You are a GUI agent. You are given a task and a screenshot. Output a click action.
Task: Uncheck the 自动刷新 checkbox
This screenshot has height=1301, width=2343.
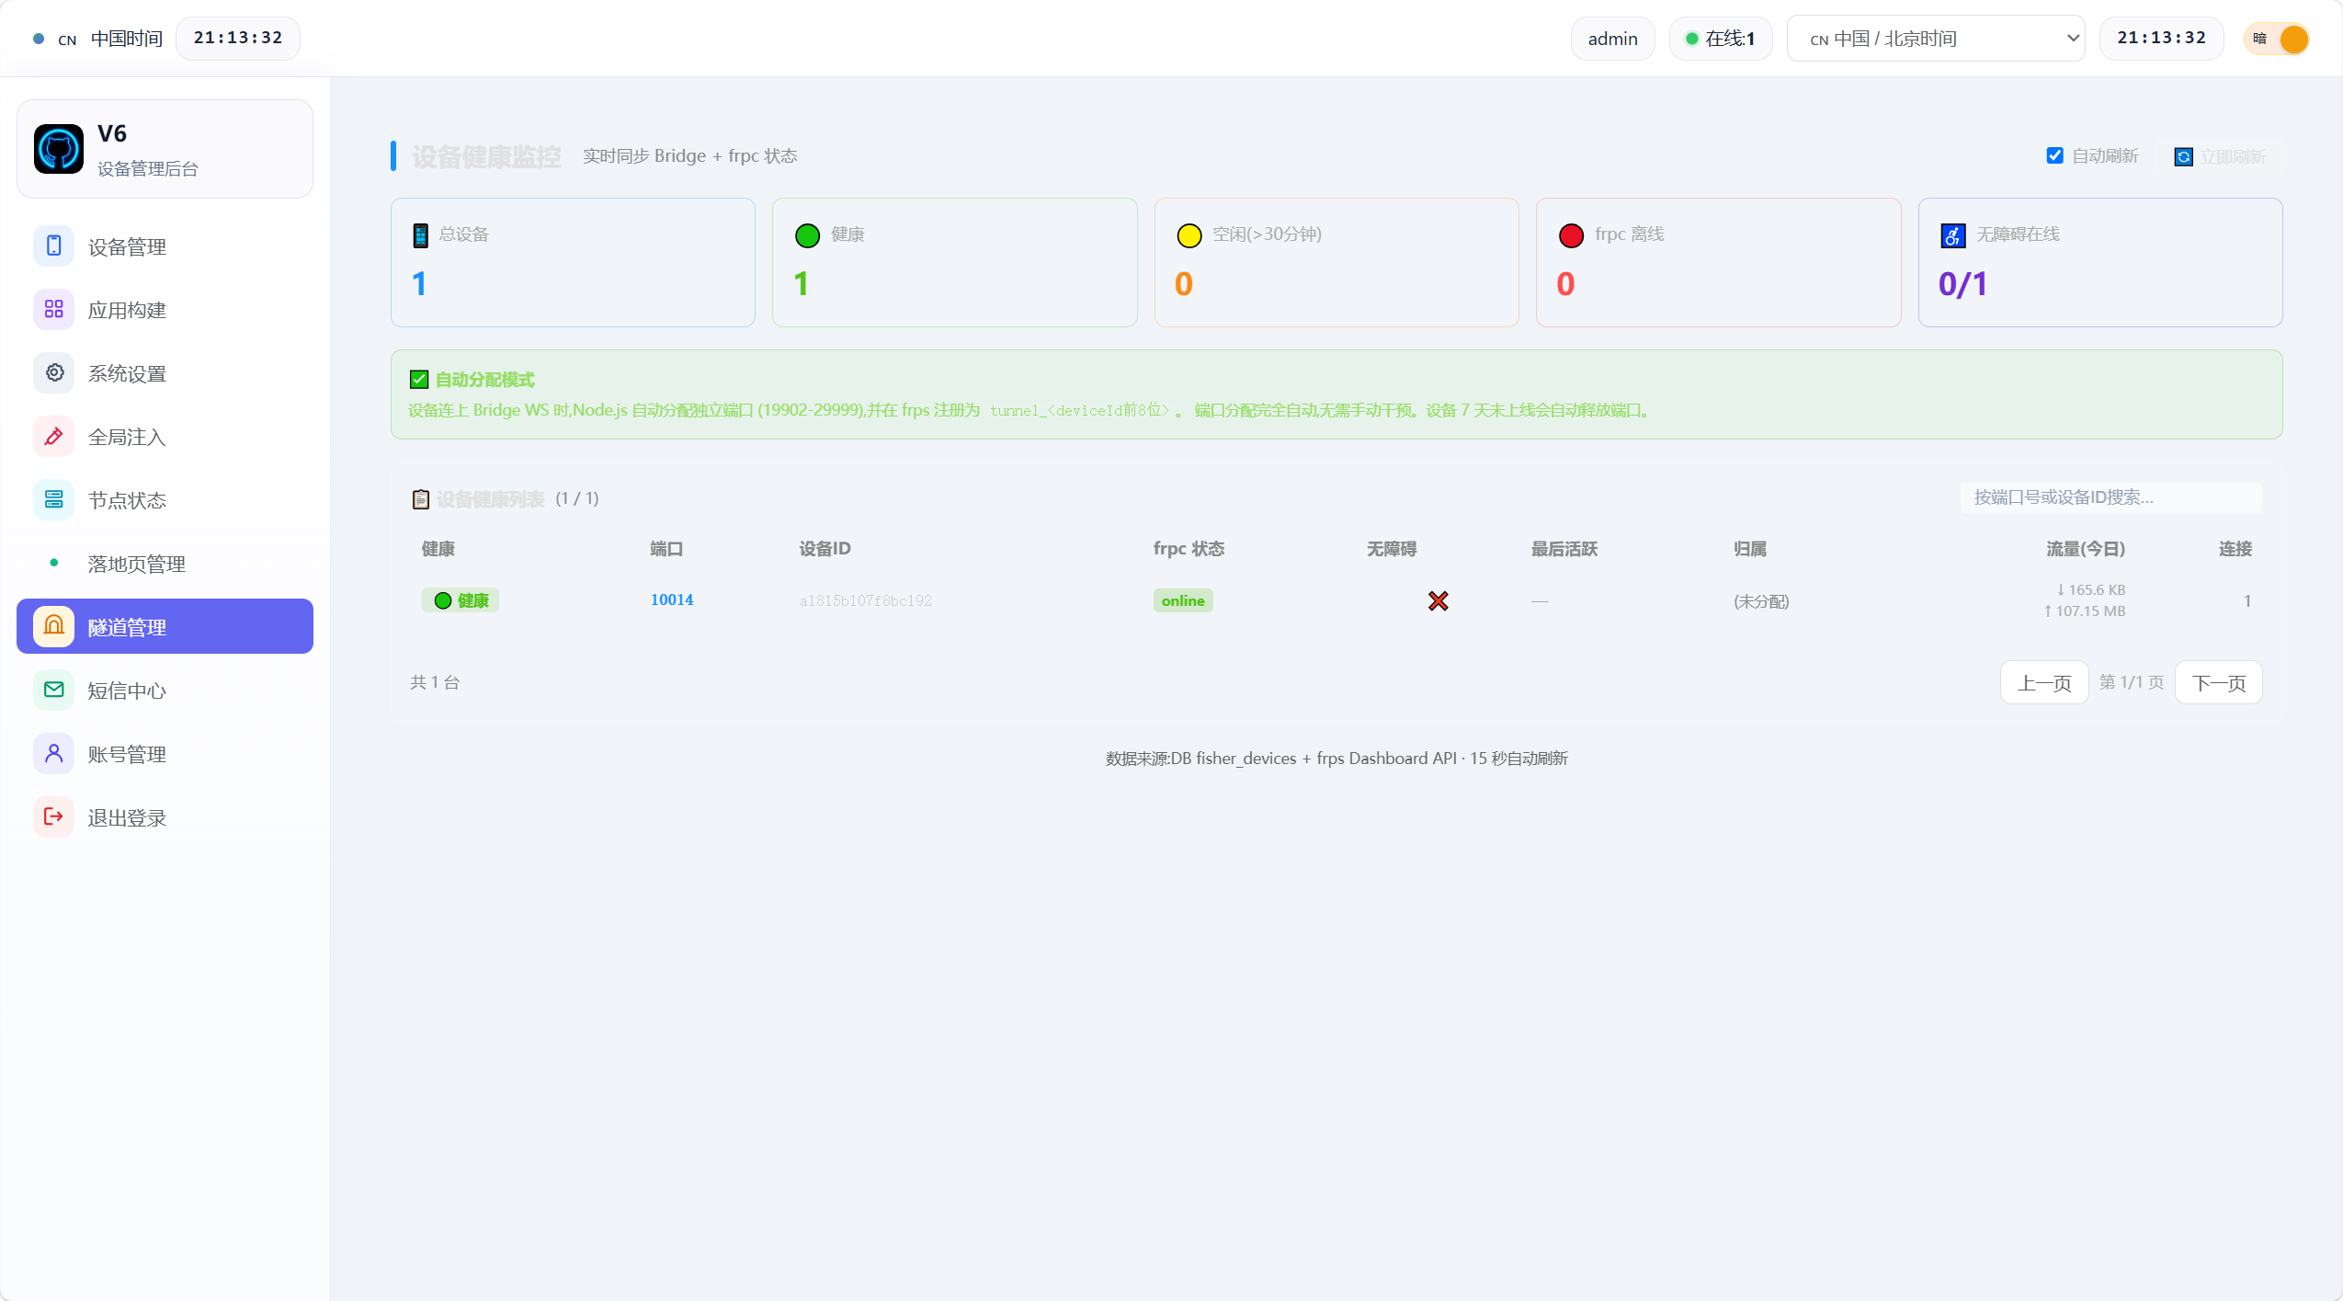(2055, 155)
